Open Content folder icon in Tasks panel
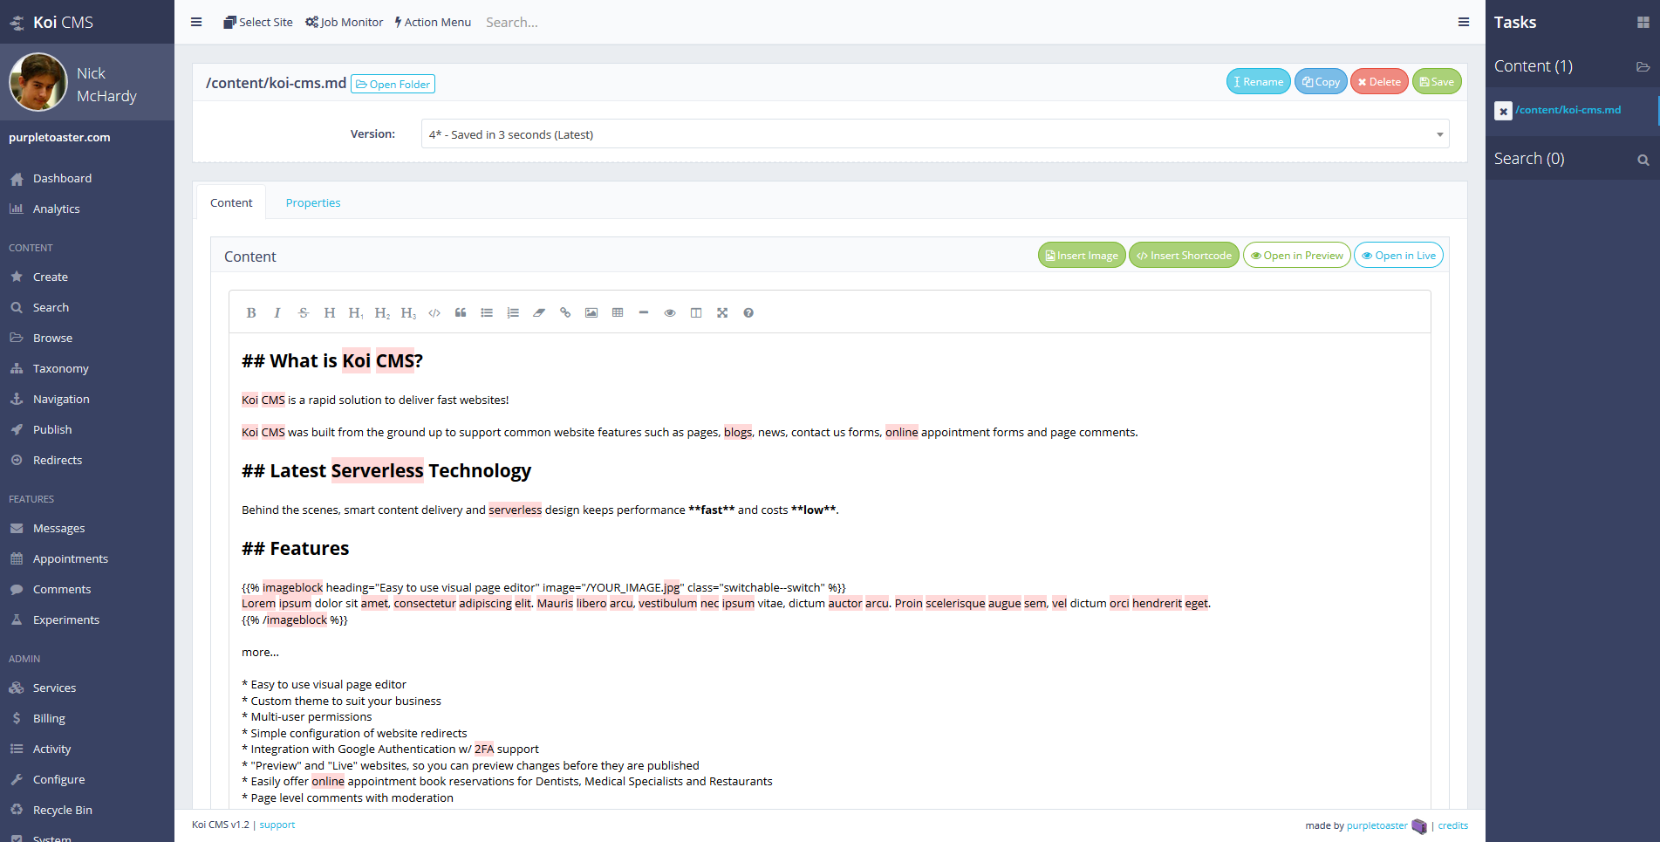The image size is (1660, 842). [1643, 66]
